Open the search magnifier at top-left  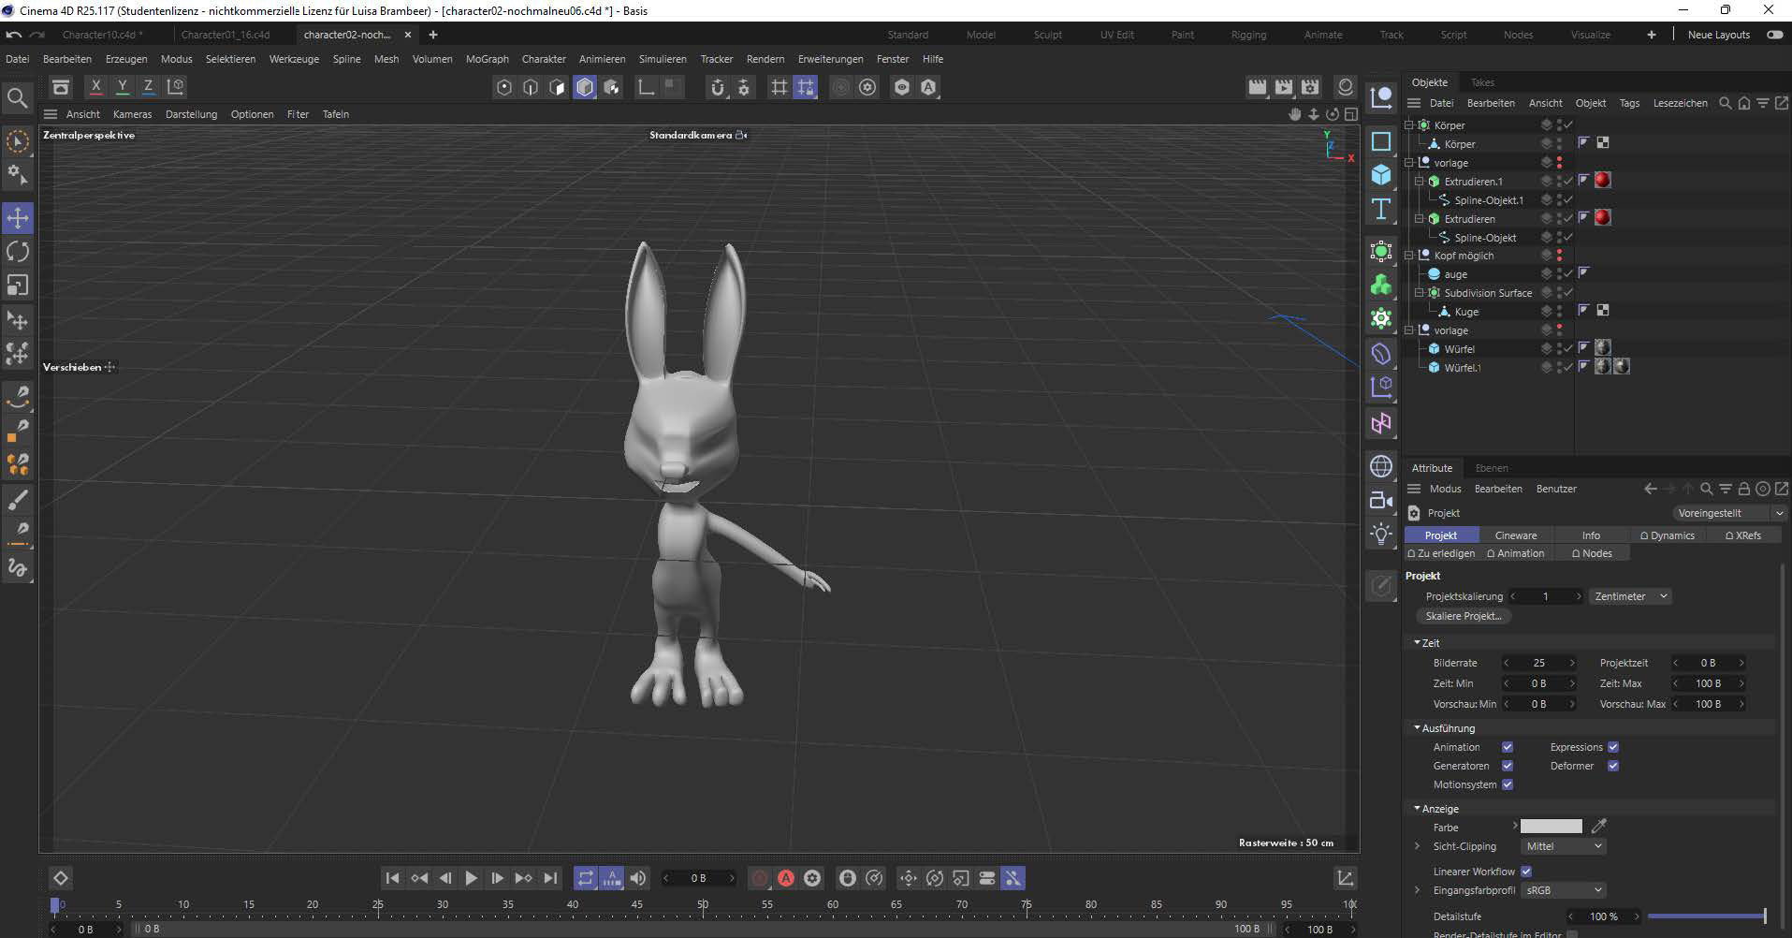(17, 97)
